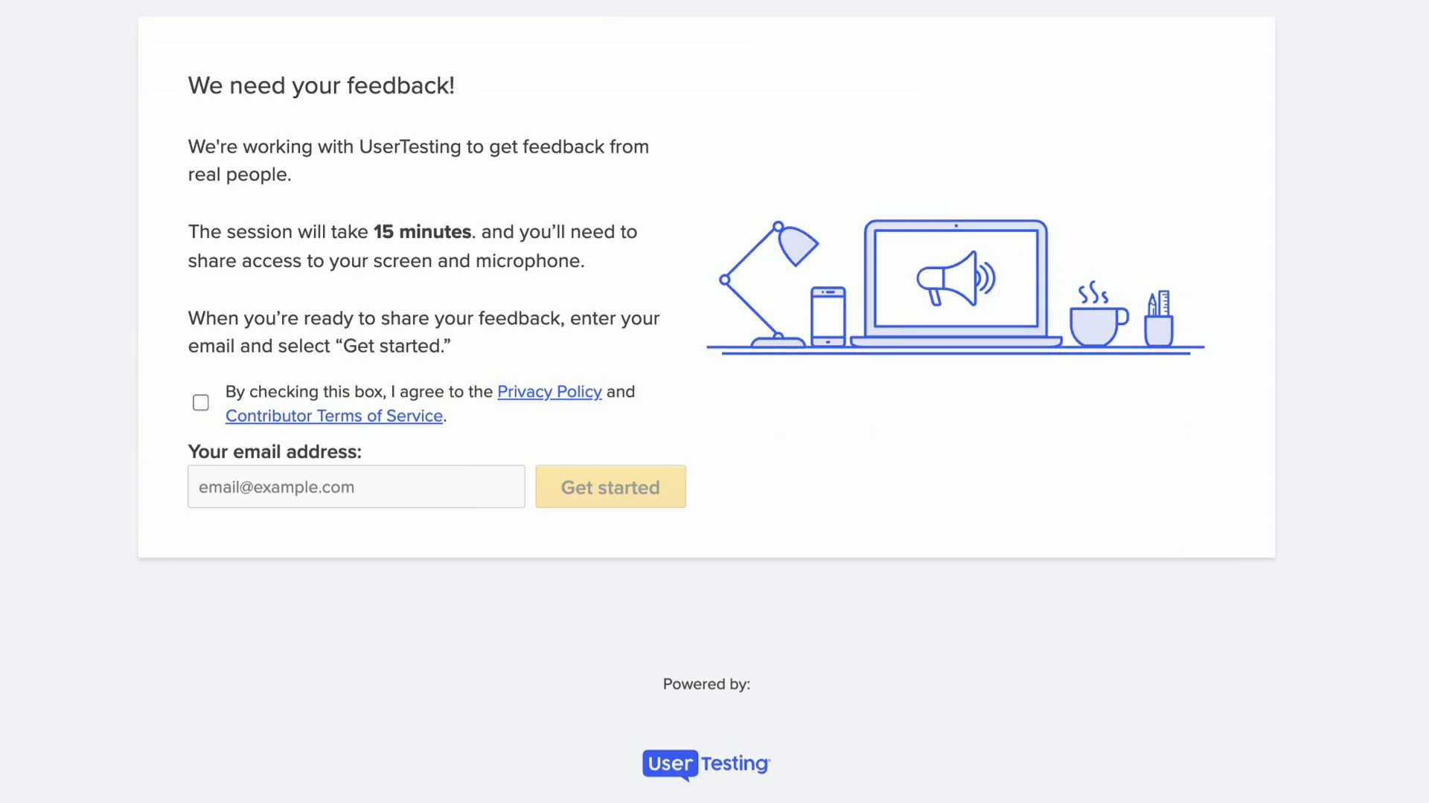Click the "We're working with UserTesting" paragraph
The height and width of the screenshot is (803, 1429).
click(418, 147)
